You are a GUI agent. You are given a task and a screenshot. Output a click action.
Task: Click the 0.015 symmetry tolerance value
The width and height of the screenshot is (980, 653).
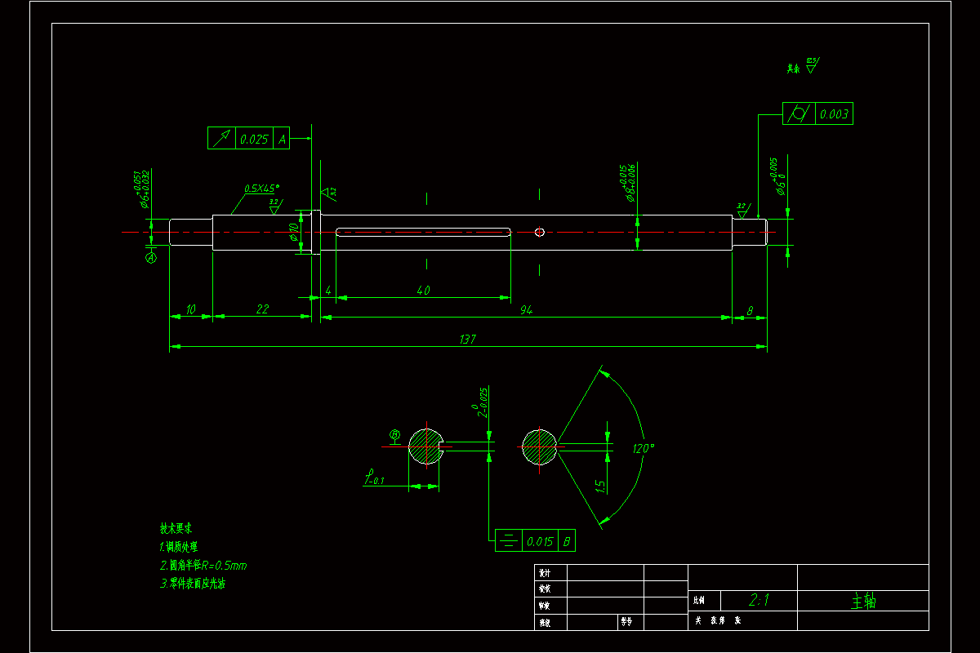point(540,540)
